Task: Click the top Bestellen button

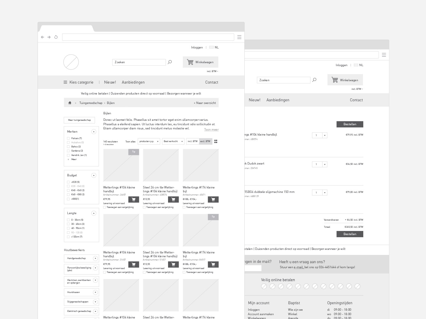Action: 350,124
